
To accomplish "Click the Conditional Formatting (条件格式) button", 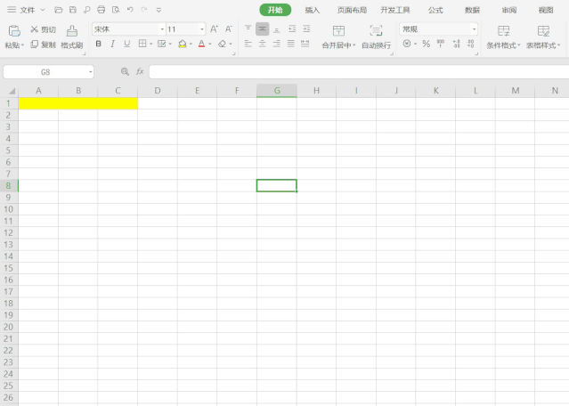I will point(503,37).
